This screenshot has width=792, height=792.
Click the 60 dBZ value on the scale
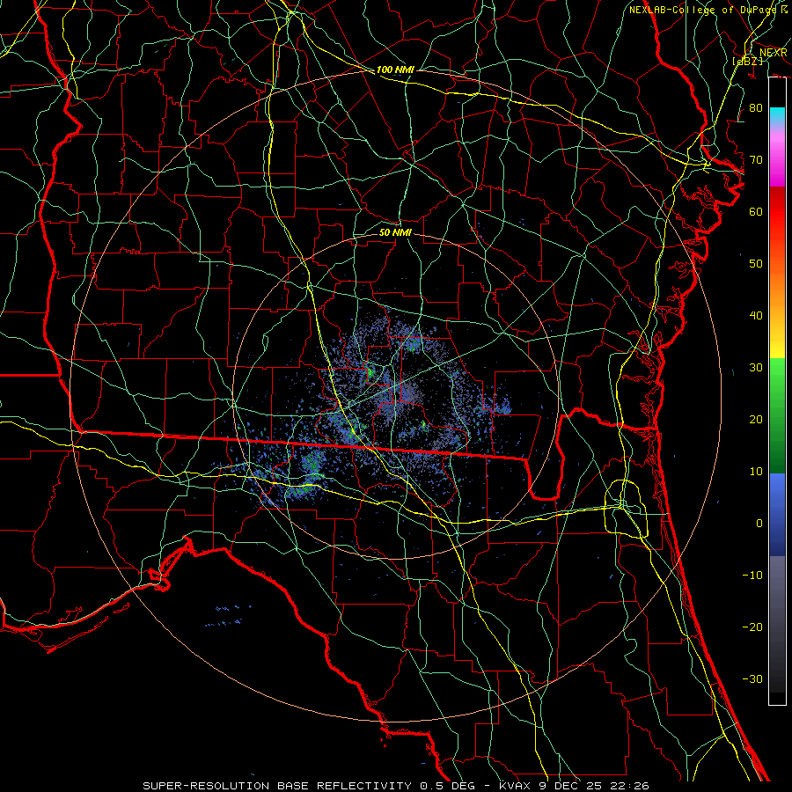(x=756, y=211)
